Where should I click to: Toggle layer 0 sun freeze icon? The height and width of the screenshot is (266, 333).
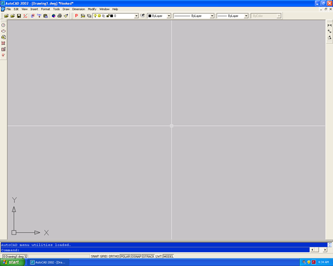[x=99, y=16]
